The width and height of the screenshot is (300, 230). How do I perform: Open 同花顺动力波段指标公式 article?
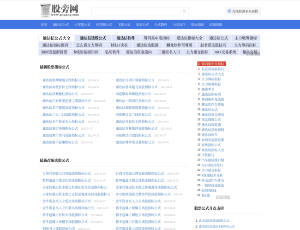click(133, 135)
